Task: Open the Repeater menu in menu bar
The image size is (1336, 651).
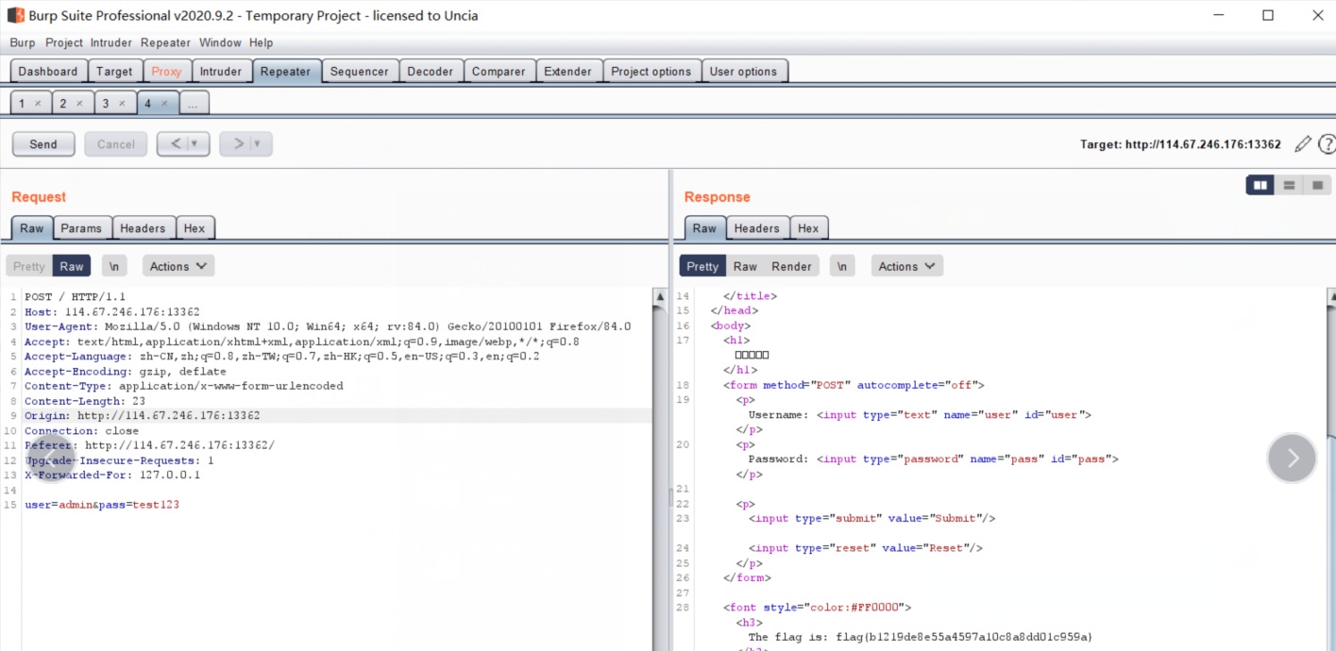Action: coord(165,42)
